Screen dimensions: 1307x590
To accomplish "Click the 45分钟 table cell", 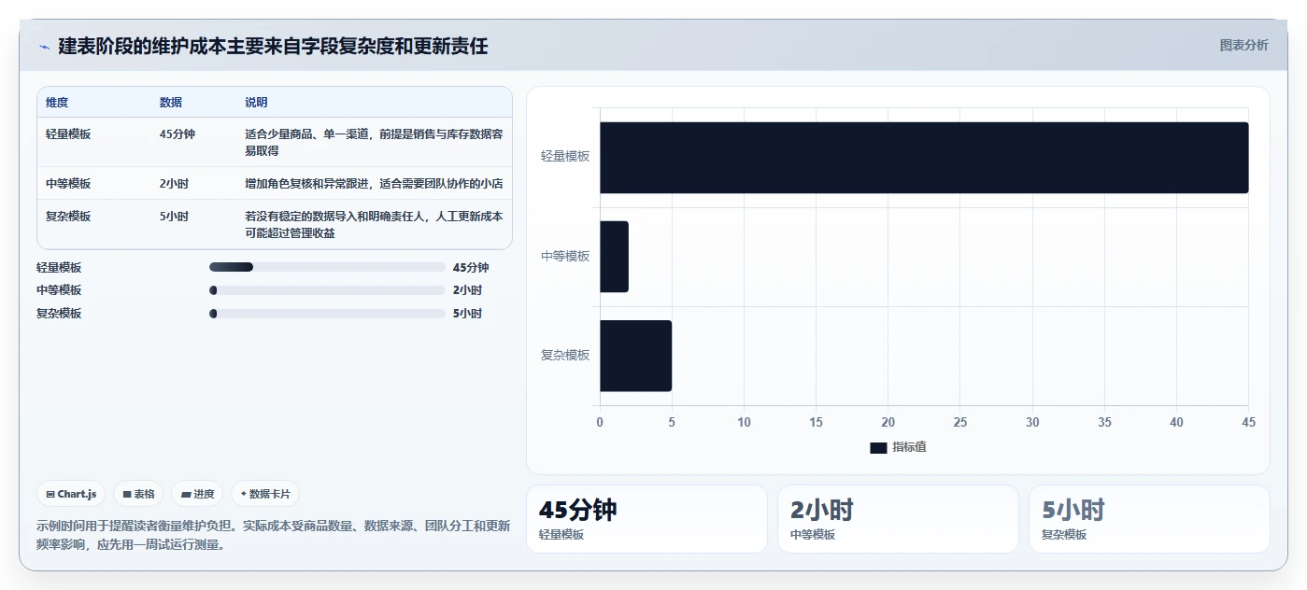I will click(178, 134).
